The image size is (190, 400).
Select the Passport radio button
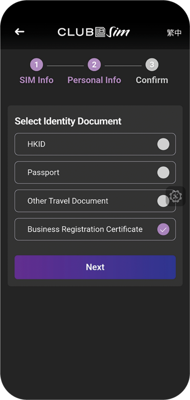(163, 172)
